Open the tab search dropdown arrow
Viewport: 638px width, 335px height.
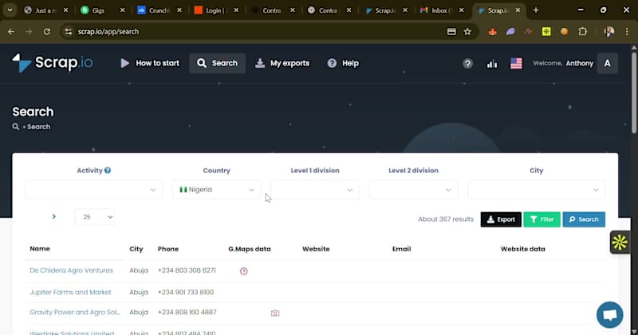[10, 10]
